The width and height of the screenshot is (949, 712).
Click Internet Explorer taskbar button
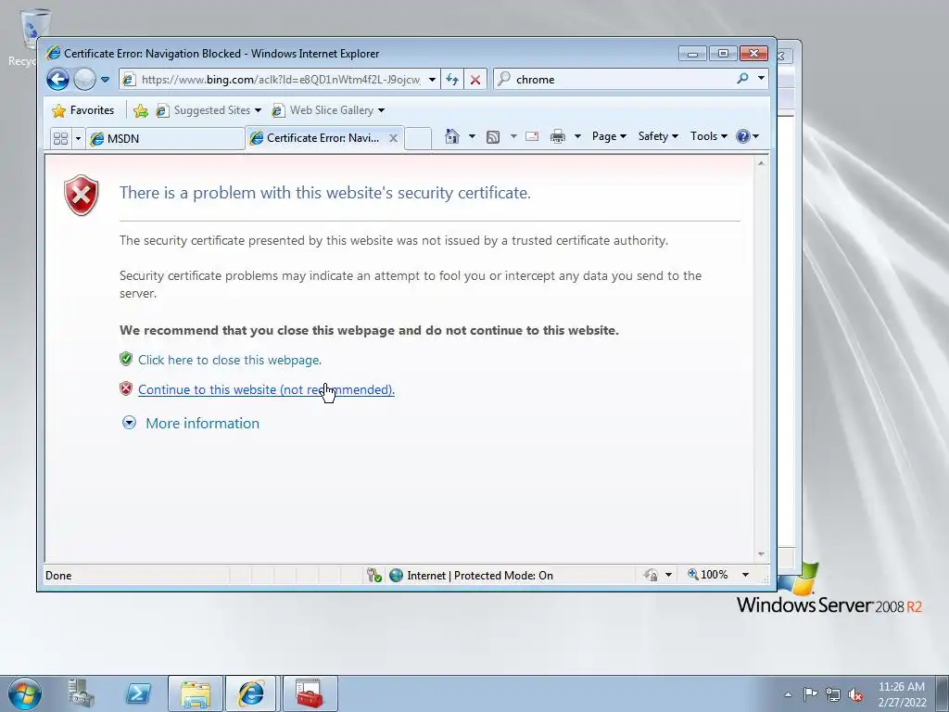click(x=251, y=693)
